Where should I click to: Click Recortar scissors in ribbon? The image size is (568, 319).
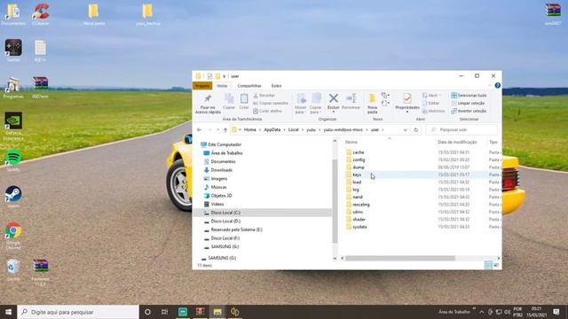pos(264,95)
